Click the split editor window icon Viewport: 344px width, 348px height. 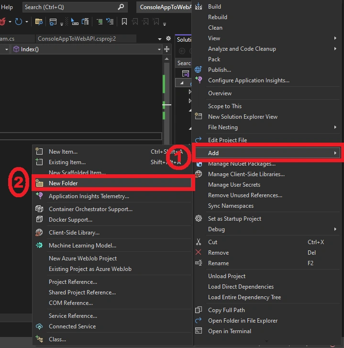167,49
